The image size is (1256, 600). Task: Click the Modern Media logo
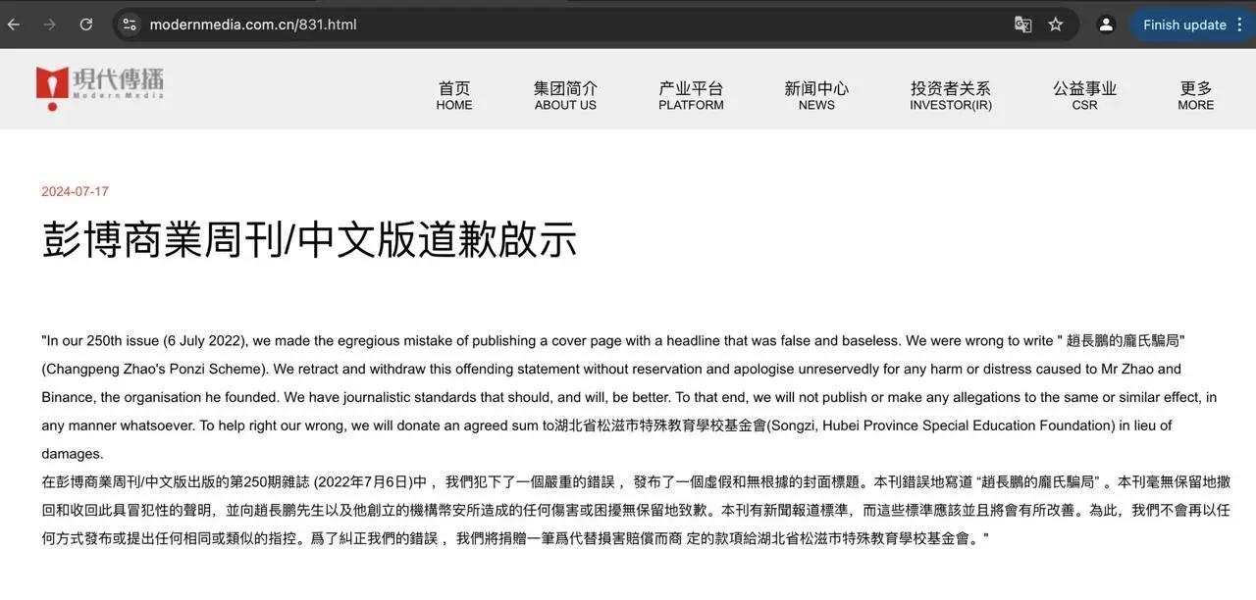pyautogui.click(x=99, y=86)
